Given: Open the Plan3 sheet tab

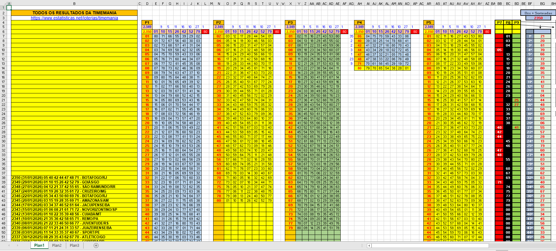Looking at the screenshot, I should point(74,246).
